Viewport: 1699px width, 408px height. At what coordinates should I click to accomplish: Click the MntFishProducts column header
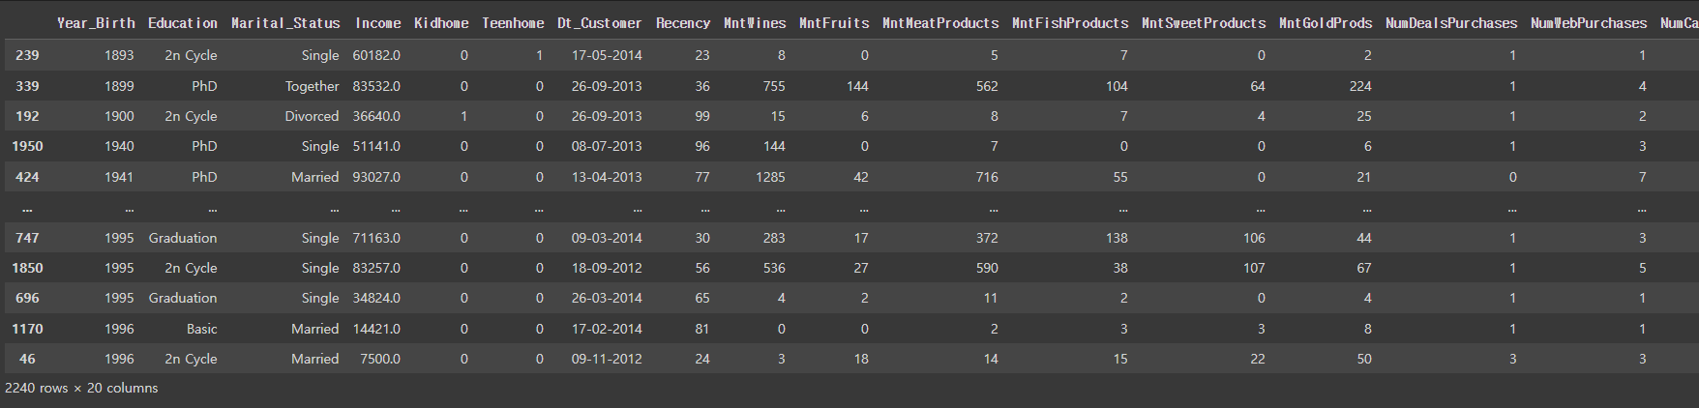click(x=1070, y=23)
